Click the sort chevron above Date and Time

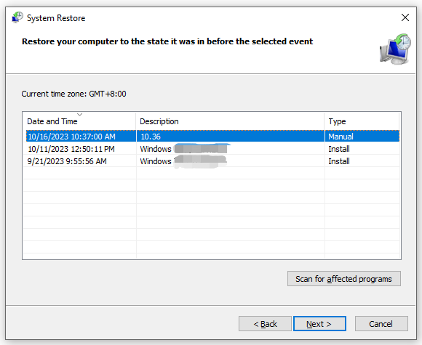(79, 115)
